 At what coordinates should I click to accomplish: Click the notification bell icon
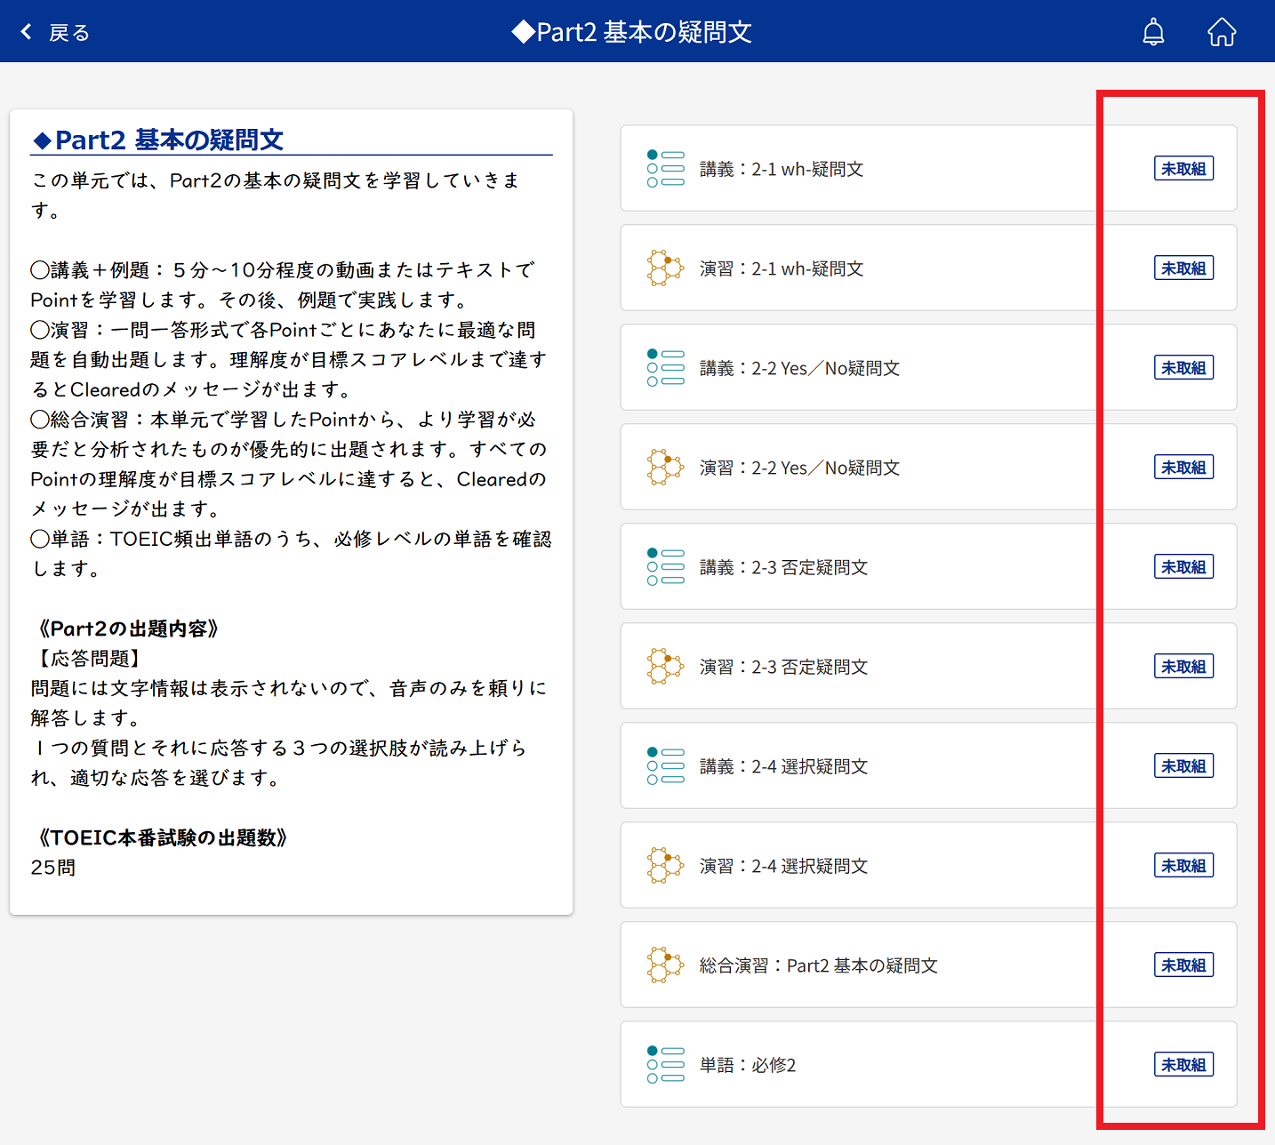(x=1153, y=32)
